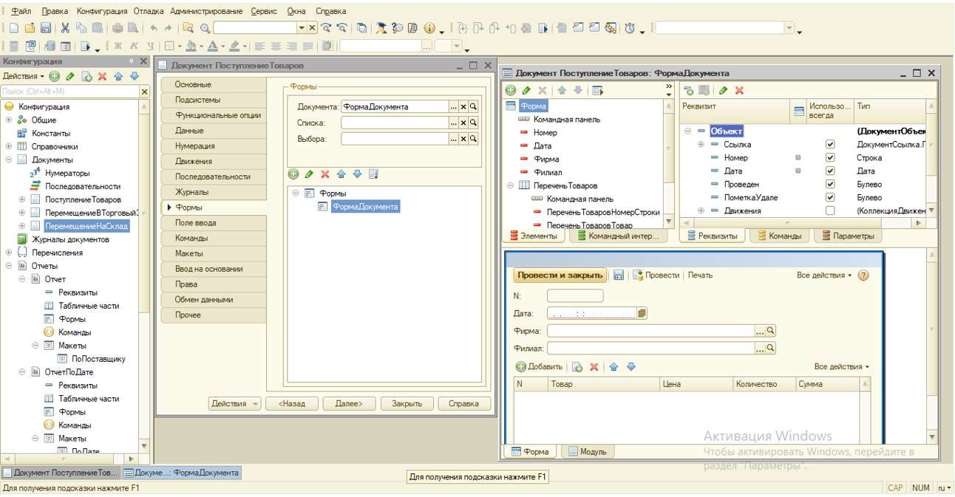
Task: Click the Справка button in document editor
Action: coord(464,404)
